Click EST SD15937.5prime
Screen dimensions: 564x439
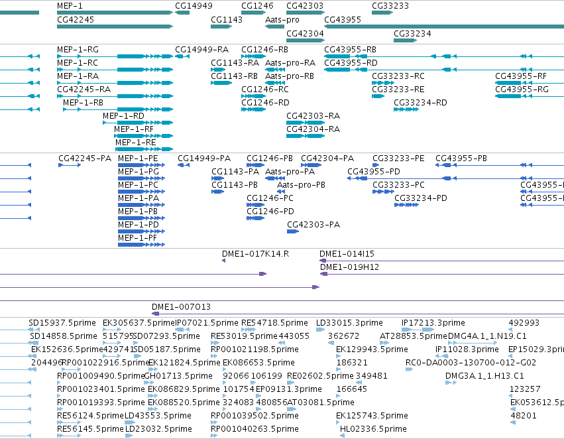coord(34,330)
